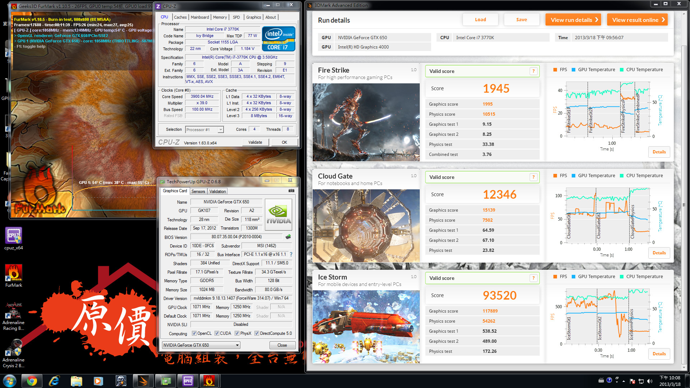Click the Ice Storm valid score help icon

pos(534,278)
